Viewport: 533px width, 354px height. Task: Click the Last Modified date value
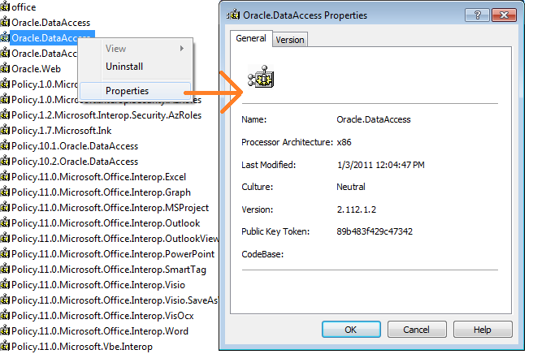point(381,165)
